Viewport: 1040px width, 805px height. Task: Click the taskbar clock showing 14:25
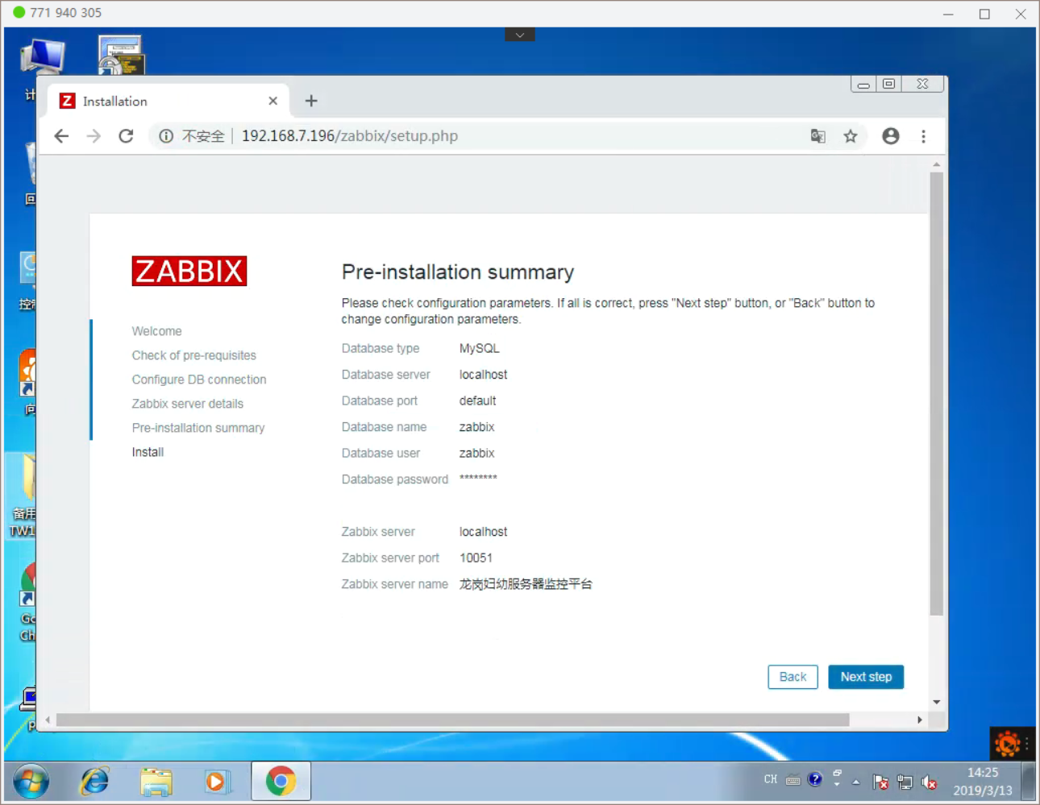tap(983, 782)
